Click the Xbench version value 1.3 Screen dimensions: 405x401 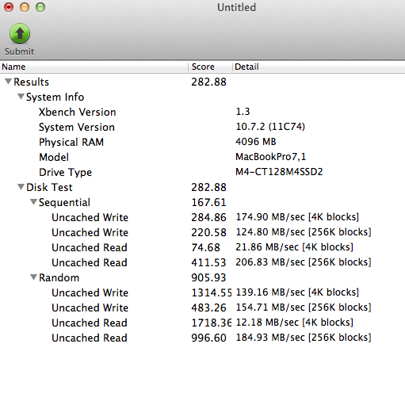tap(243, 112)
